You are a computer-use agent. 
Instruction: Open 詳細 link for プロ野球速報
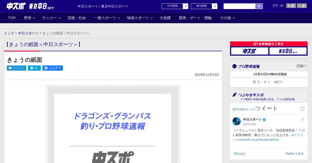tap(302, 66)
